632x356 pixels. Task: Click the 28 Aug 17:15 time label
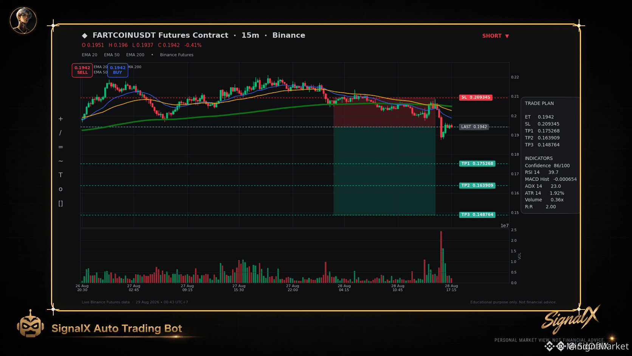point(451,288)
